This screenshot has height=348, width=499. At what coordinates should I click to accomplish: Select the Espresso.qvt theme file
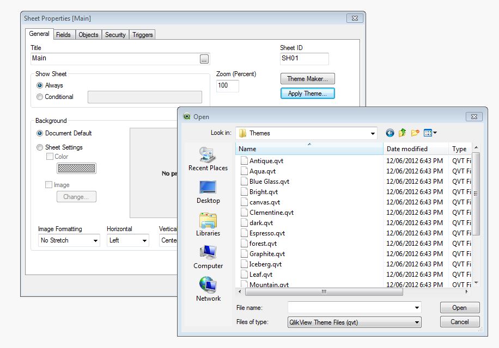point(267,233)
